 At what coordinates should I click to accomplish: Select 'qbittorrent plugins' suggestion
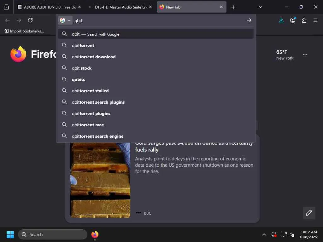coord(156,113)
